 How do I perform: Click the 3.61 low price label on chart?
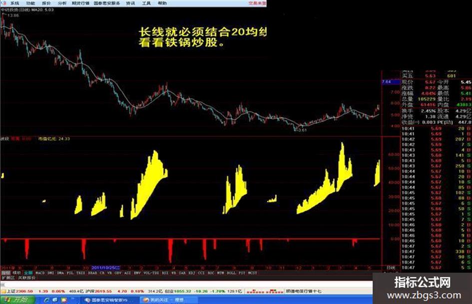click(x=302, y=130)
